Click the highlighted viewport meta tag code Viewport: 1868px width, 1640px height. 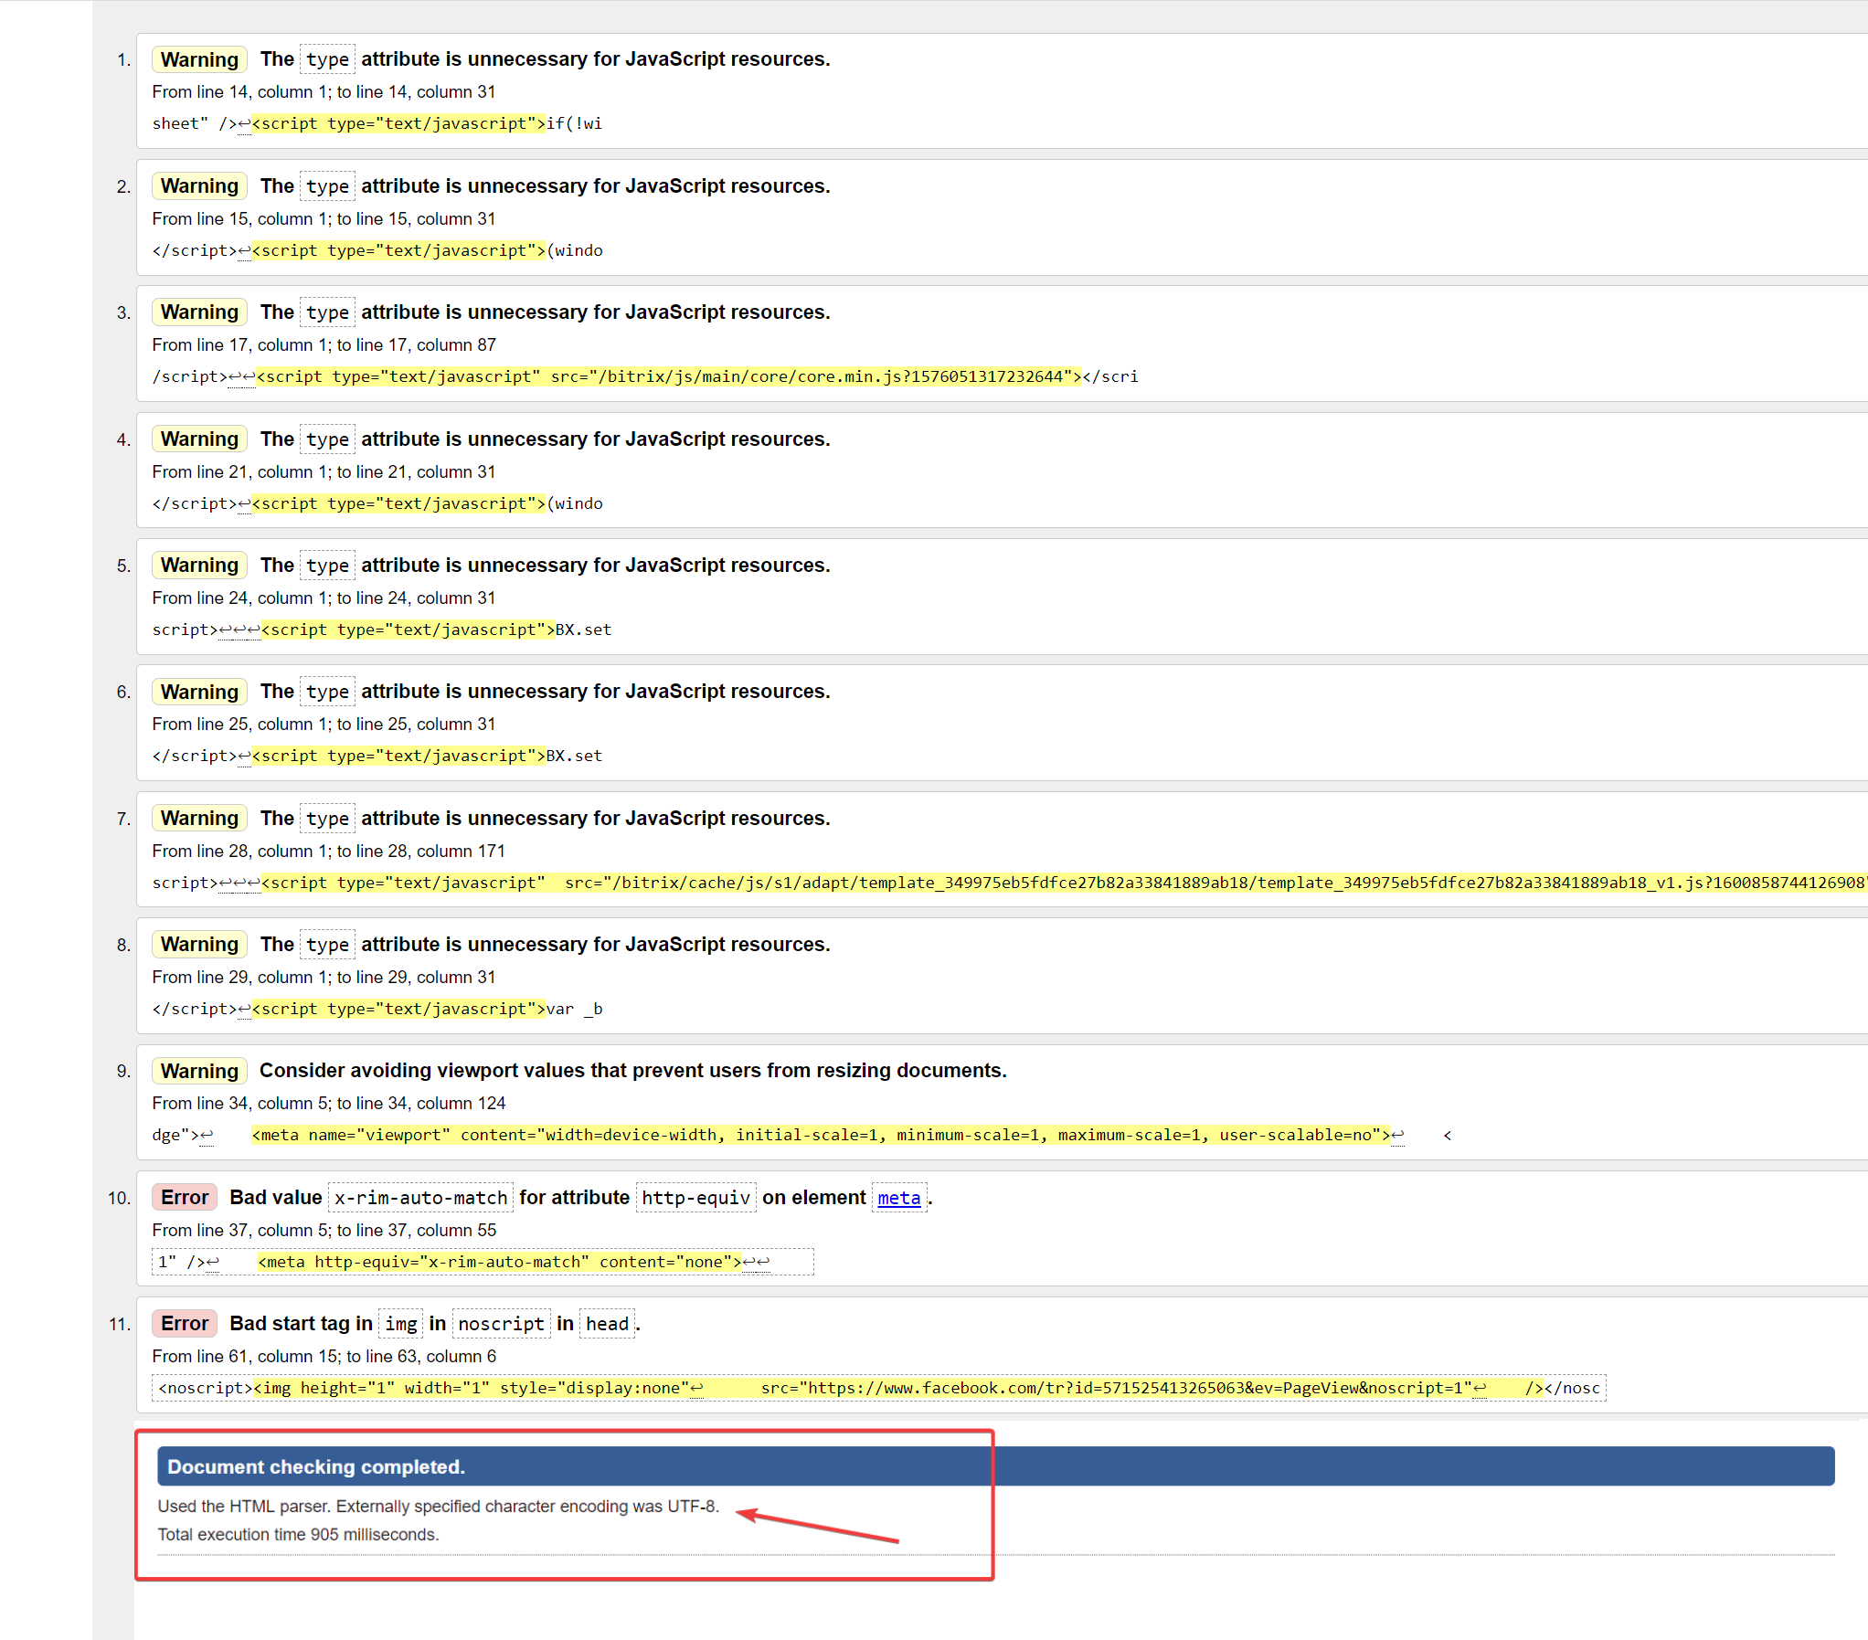(x=821, y=1136)
